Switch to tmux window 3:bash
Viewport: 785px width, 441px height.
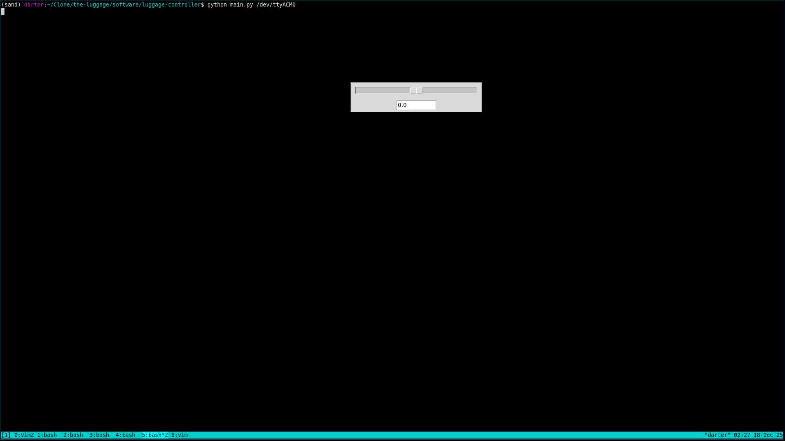99,435
